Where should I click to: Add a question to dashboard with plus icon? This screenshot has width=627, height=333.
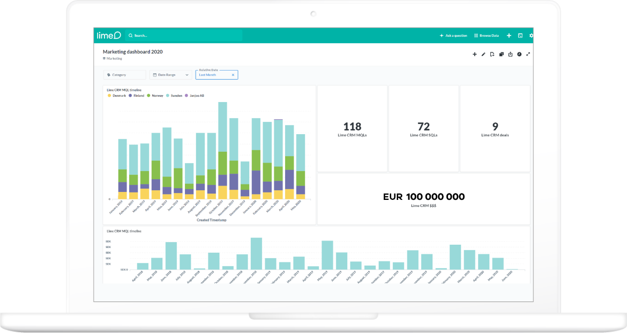[475, 54]
